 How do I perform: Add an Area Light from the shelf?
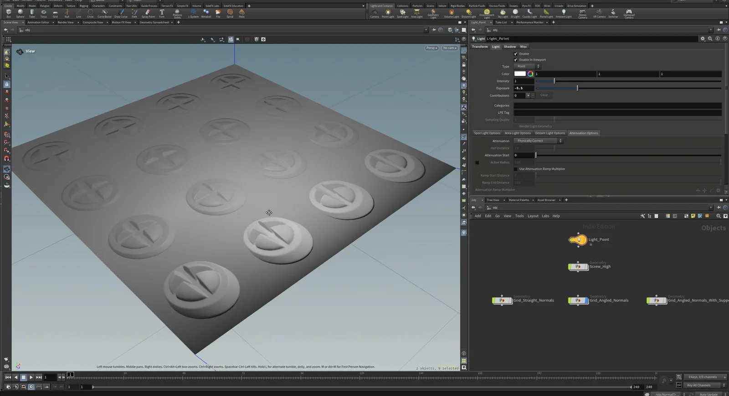416,14
